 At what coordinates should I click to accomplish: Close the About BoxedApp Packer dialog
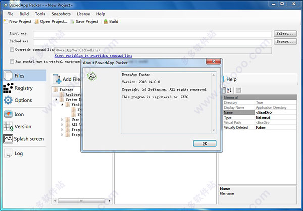point(213,61)
